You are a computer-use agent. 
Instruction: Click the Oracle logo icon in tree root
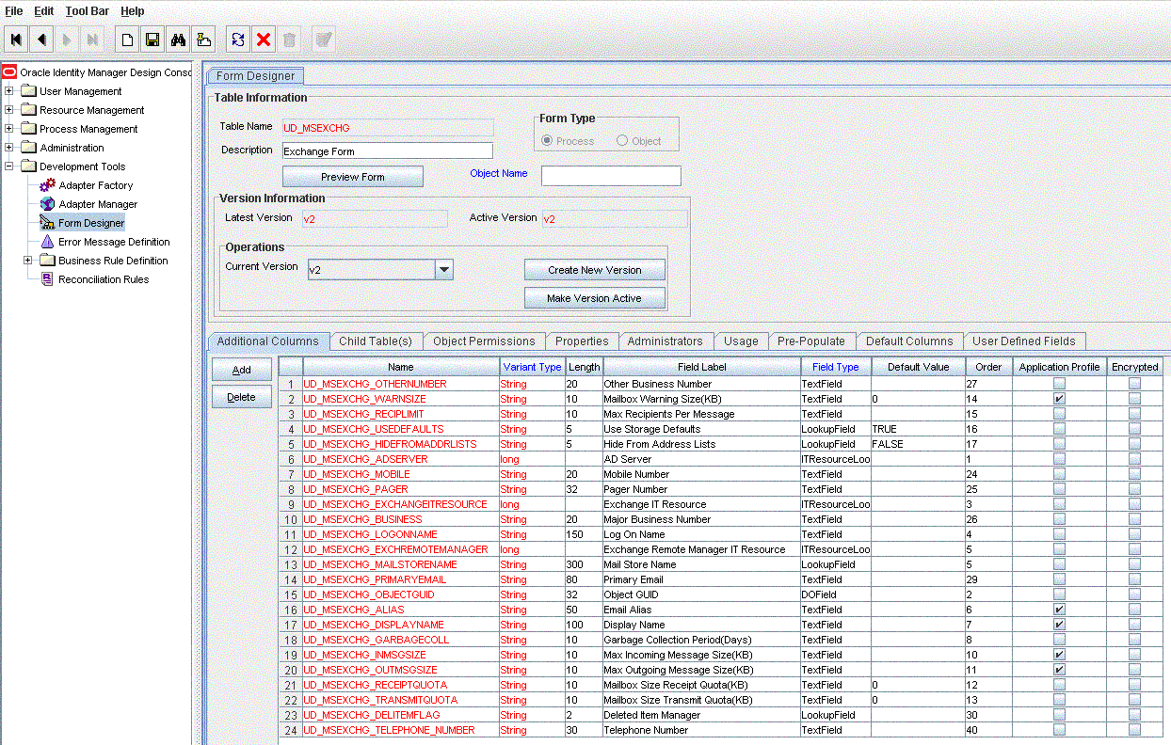9,72
